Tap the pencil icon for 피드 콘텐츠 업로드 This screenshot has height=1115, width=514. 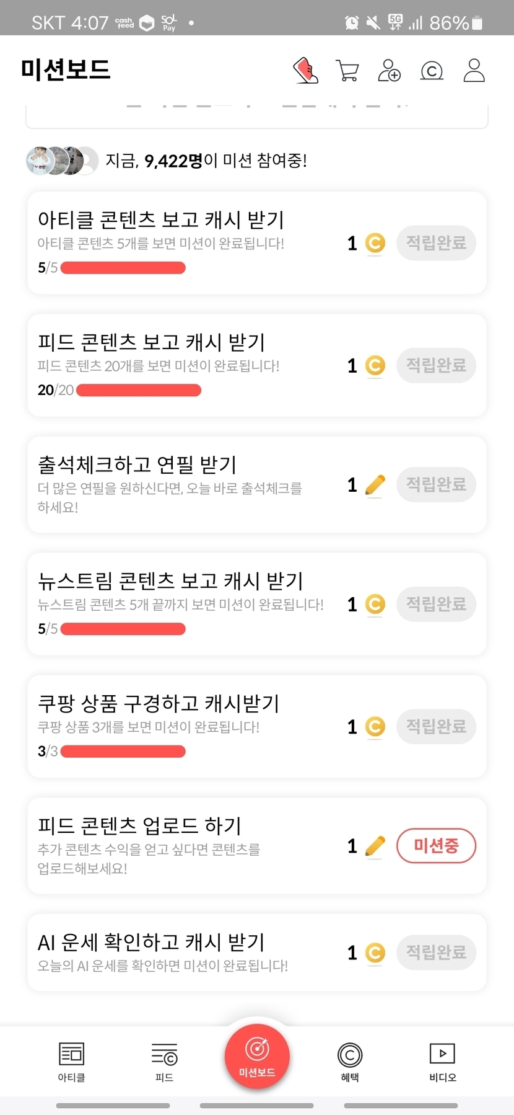click(375, 846)
